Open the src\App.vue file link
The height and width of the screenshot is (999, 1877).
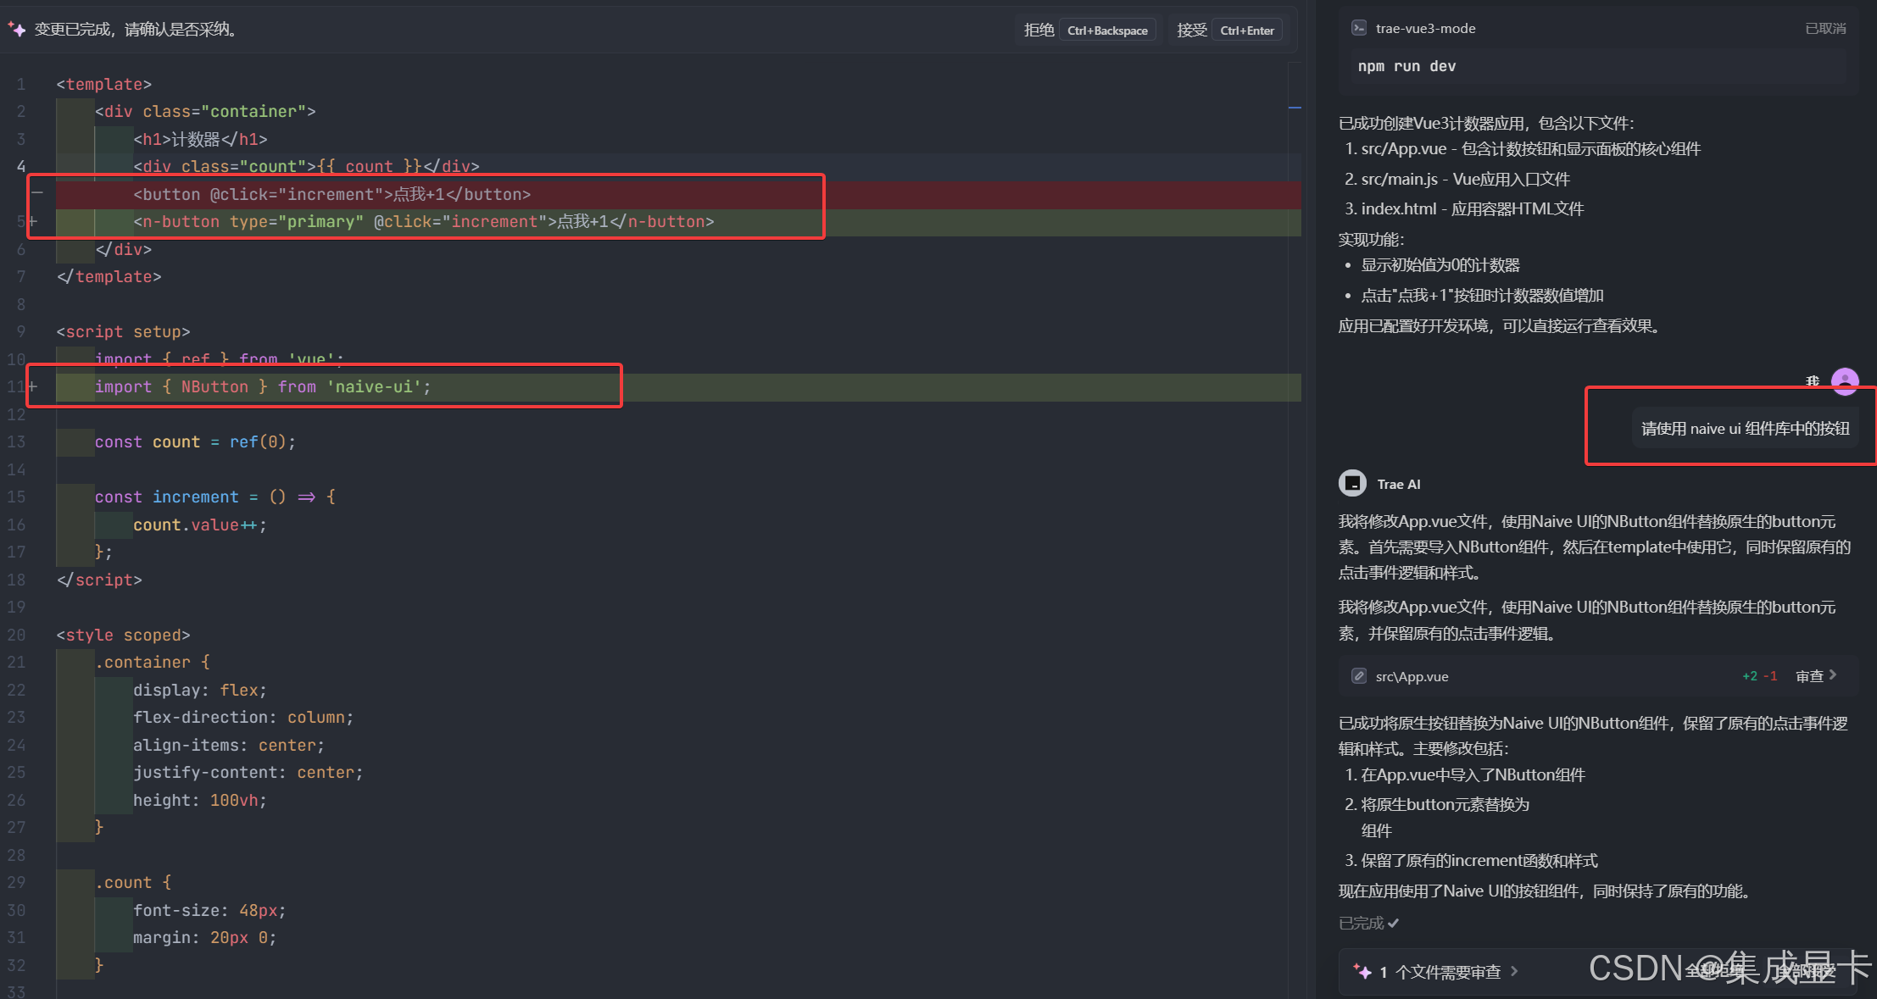coord(1412,676)
